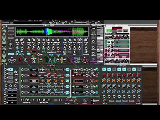Turn the granular PITCH knob
This screenshot has width=160, height=120.
(34, 40)
